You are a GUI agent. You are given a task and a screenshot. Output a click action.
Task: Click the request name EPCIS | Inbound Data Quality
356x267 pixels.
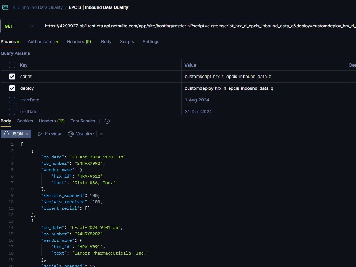pyautogui.click(x=99, y=7)
